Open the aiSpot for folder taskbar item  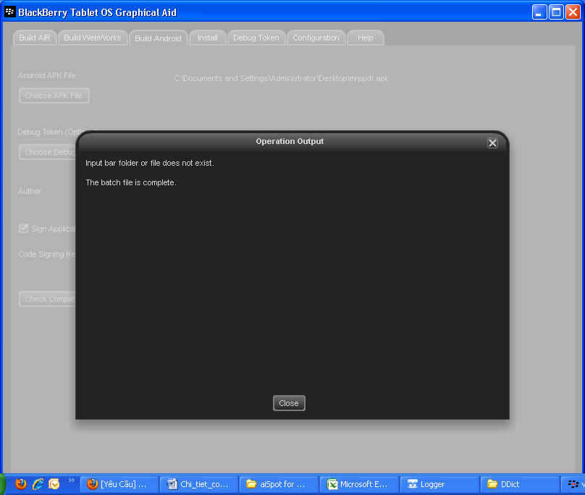(x=279, y=484)
